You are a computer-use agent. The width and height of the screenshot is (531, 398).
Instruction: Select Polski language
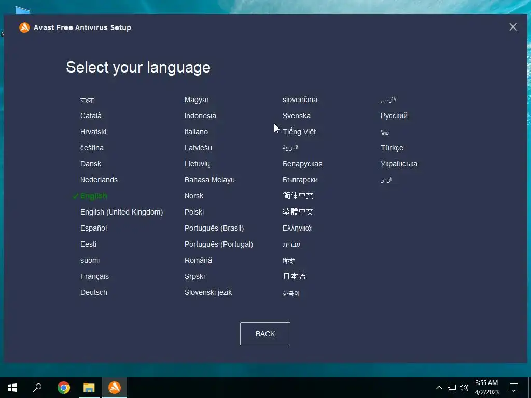[194, 212]
